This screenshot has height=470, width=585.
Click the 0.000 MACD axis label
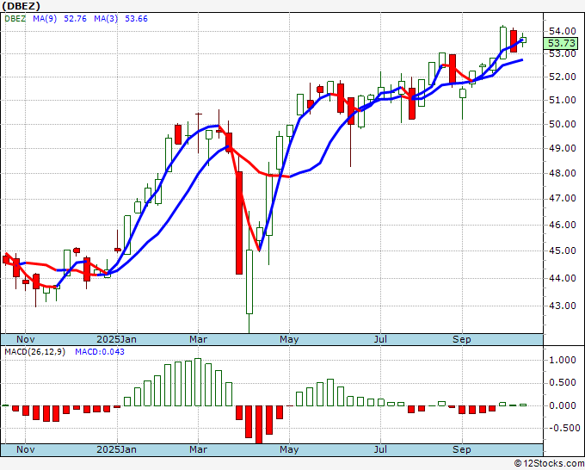563,405
